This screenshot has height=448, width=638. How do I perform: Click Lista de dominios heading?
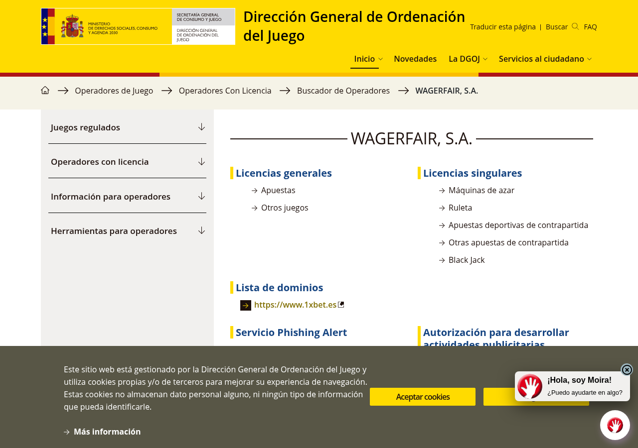pyautogui.click(x=279, y=288)
